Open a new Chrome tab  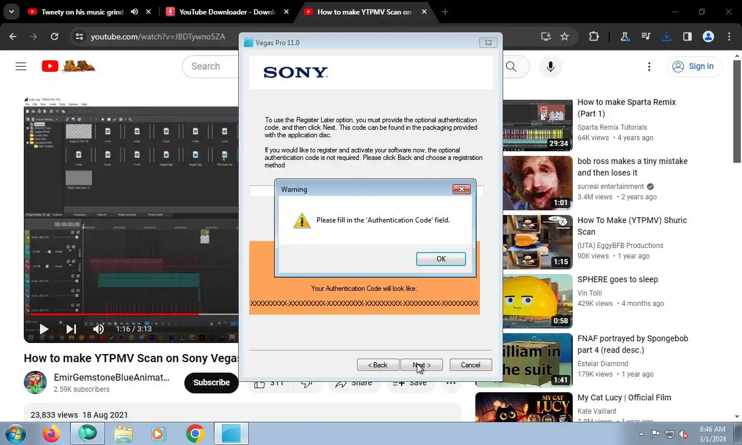(445, 12)
